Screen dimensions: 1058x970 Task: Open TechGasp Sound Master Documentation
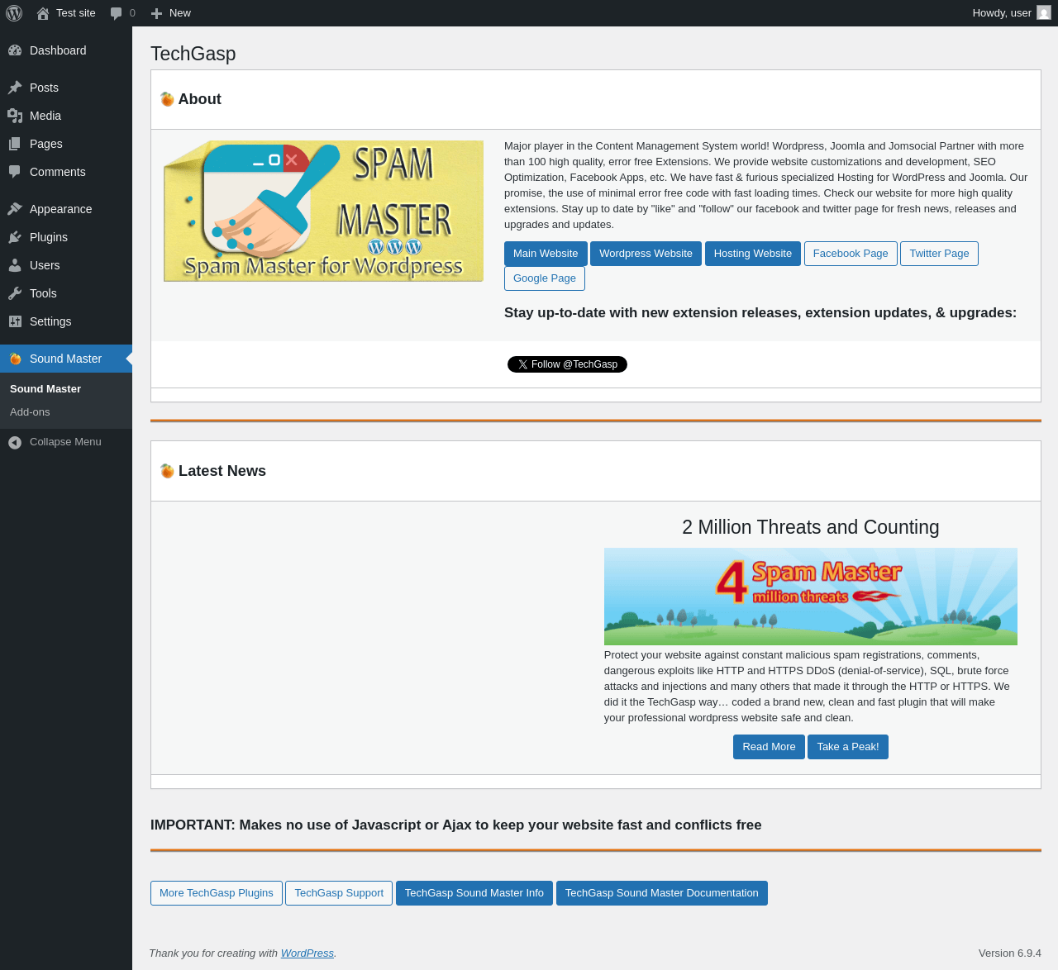click(662, 893)
